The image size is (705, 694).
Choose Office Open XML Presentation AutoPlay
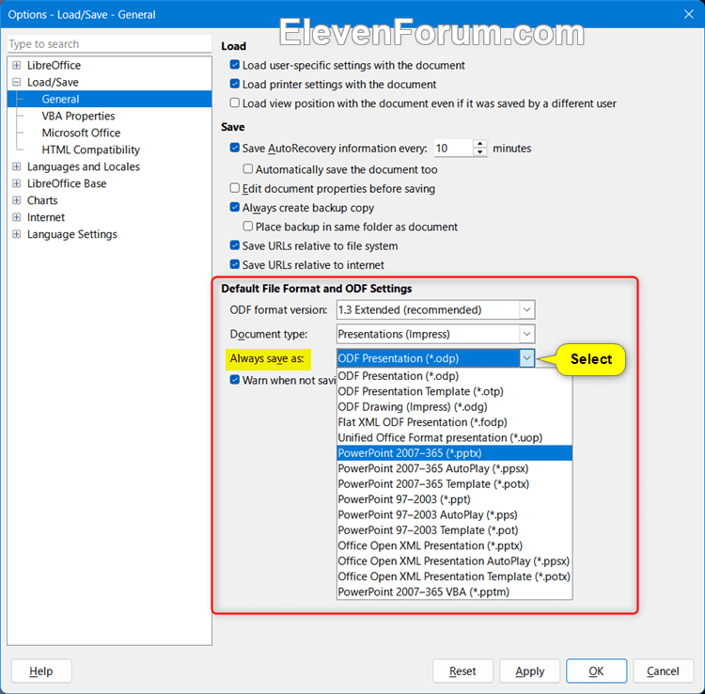(455, 560)
